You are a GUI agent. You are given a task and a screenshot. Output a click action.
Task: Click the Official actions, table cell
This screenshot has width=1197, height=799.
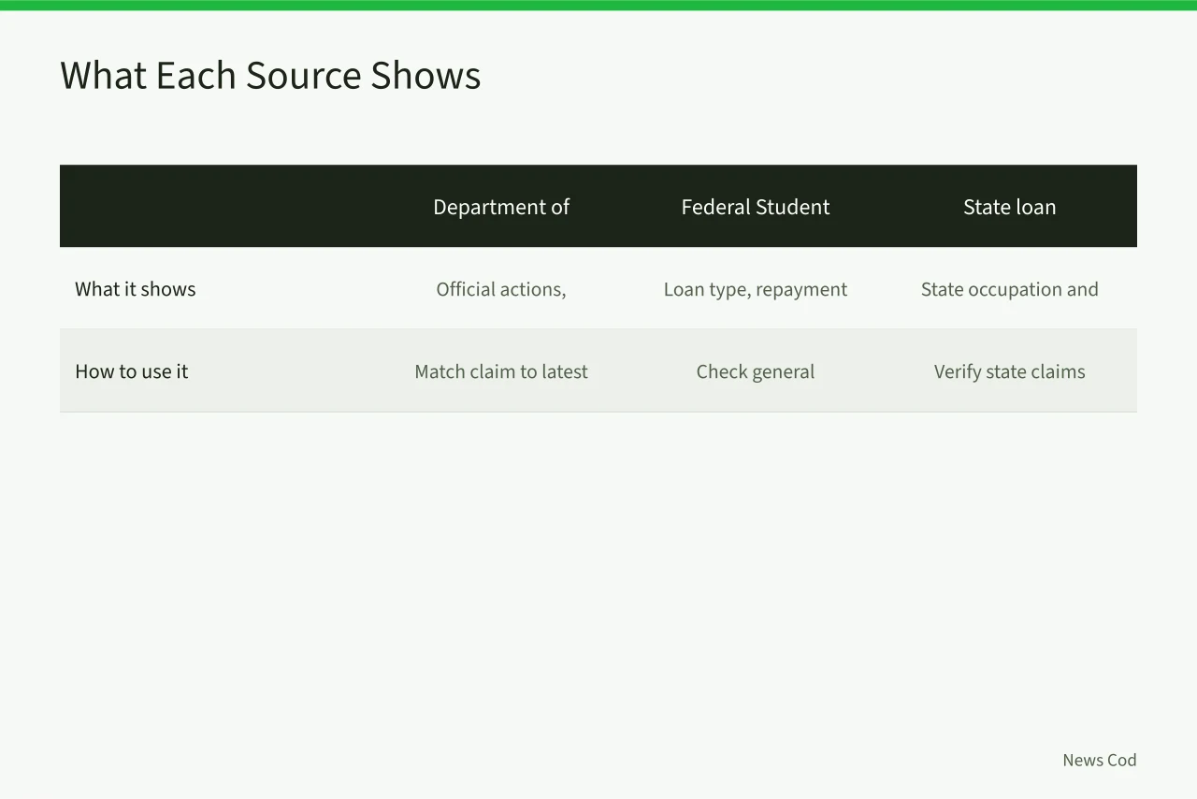tap(501, 289)
